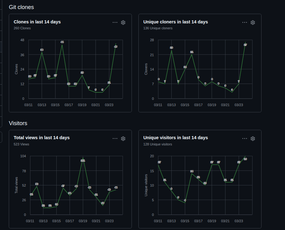Open the ellipsis menu on Total views panel
This screenshot has height=230, width=285.
coord(115,138)
